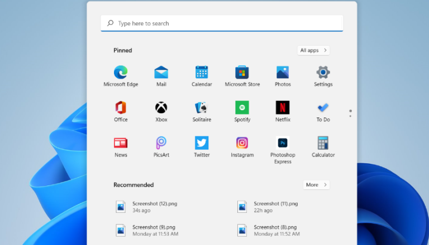Screen dimensions: 429x245
Task: Click the Screenshot (8).png file icon
Action: [242, 231]
